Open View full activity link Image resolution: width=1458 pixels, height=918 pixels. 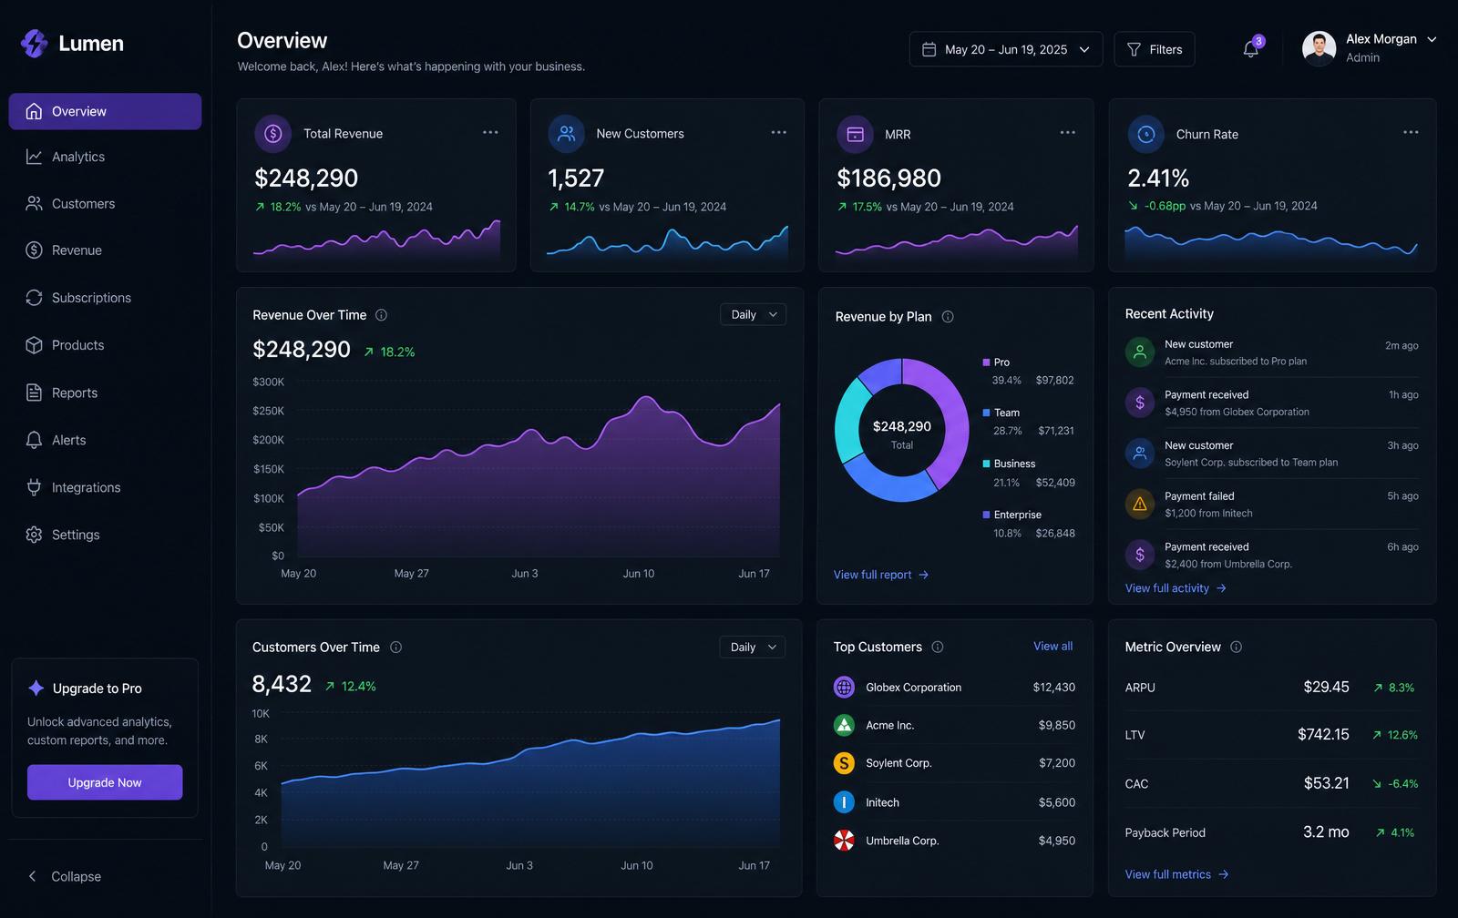[1176, 588]
